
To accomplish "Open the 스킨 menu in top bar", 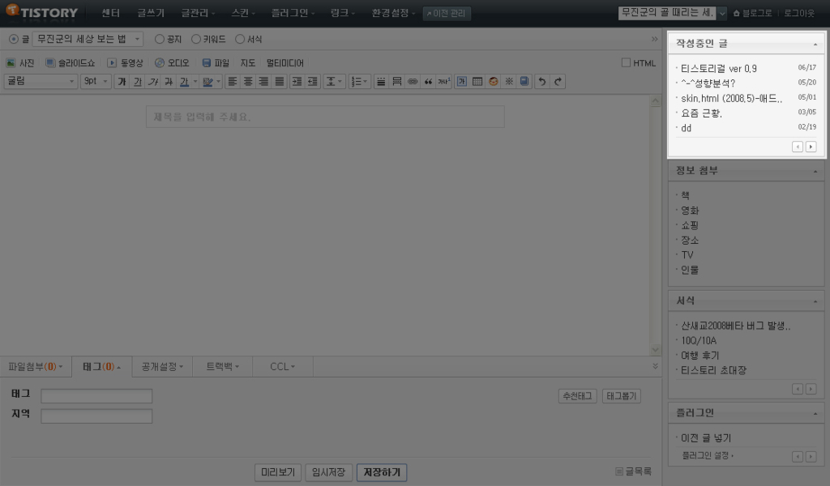I will (x=243, y=13).
